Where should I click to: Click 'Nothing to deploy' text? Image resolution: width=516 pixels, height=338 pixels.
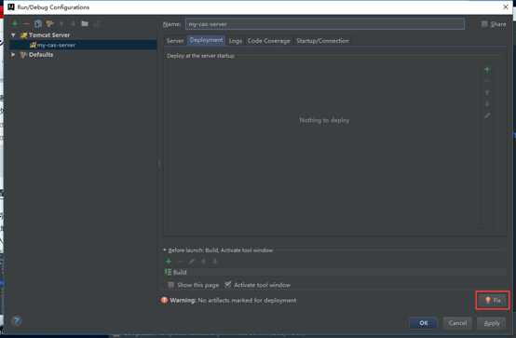pyautogui.click(x=324, y=120)
